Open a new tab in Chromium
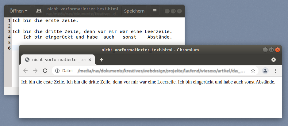288x126 pixels. tap(102, 60)
